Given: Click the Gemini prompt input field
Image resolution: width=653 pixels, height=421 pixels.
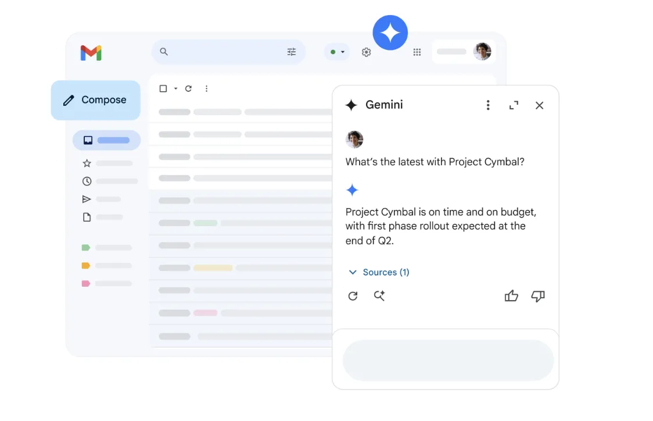Looking at the screenshot, I should pyautogui.click(x=448, y=361).
